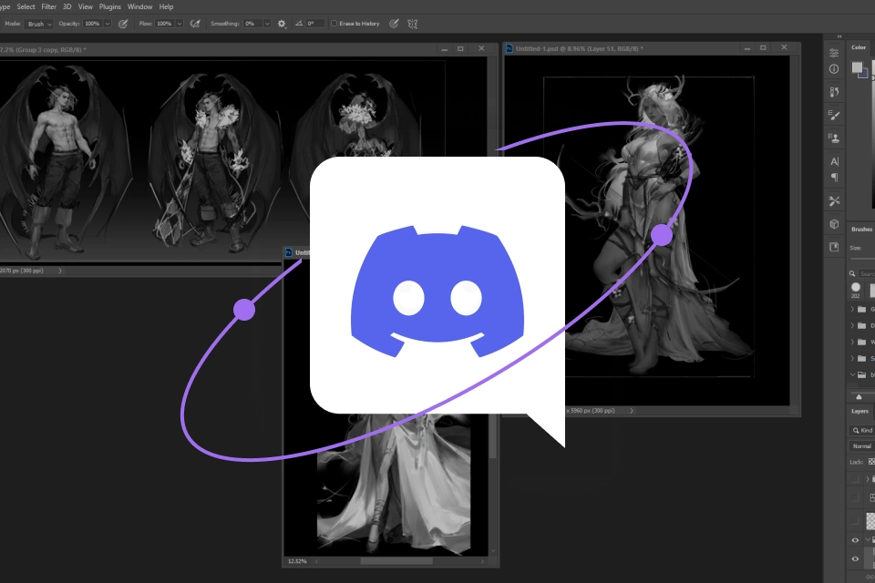Open the Libraries panel icon below the cube
The width and height of the screenshot is (875, 583).
click(x=834, y=247)
